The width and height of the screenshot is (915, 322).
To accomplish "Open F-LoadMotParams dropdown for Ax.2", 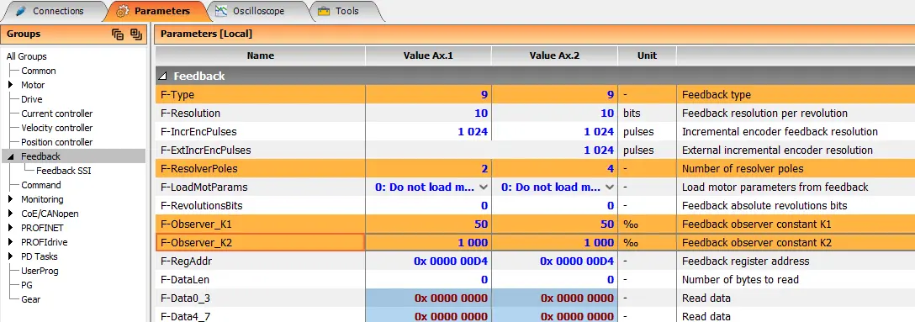I will (609, 187).
